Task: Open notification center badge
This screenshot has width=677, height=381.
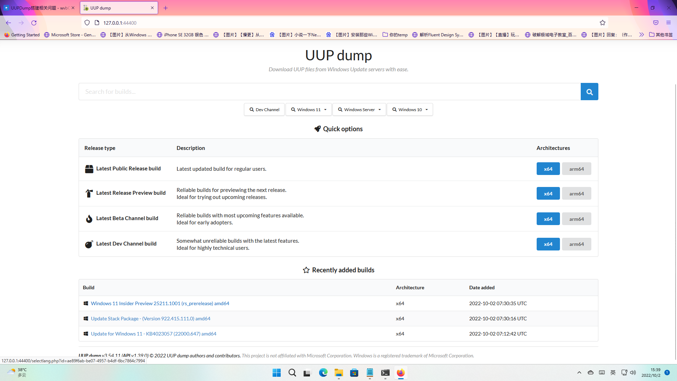Action: coord(667,373)
